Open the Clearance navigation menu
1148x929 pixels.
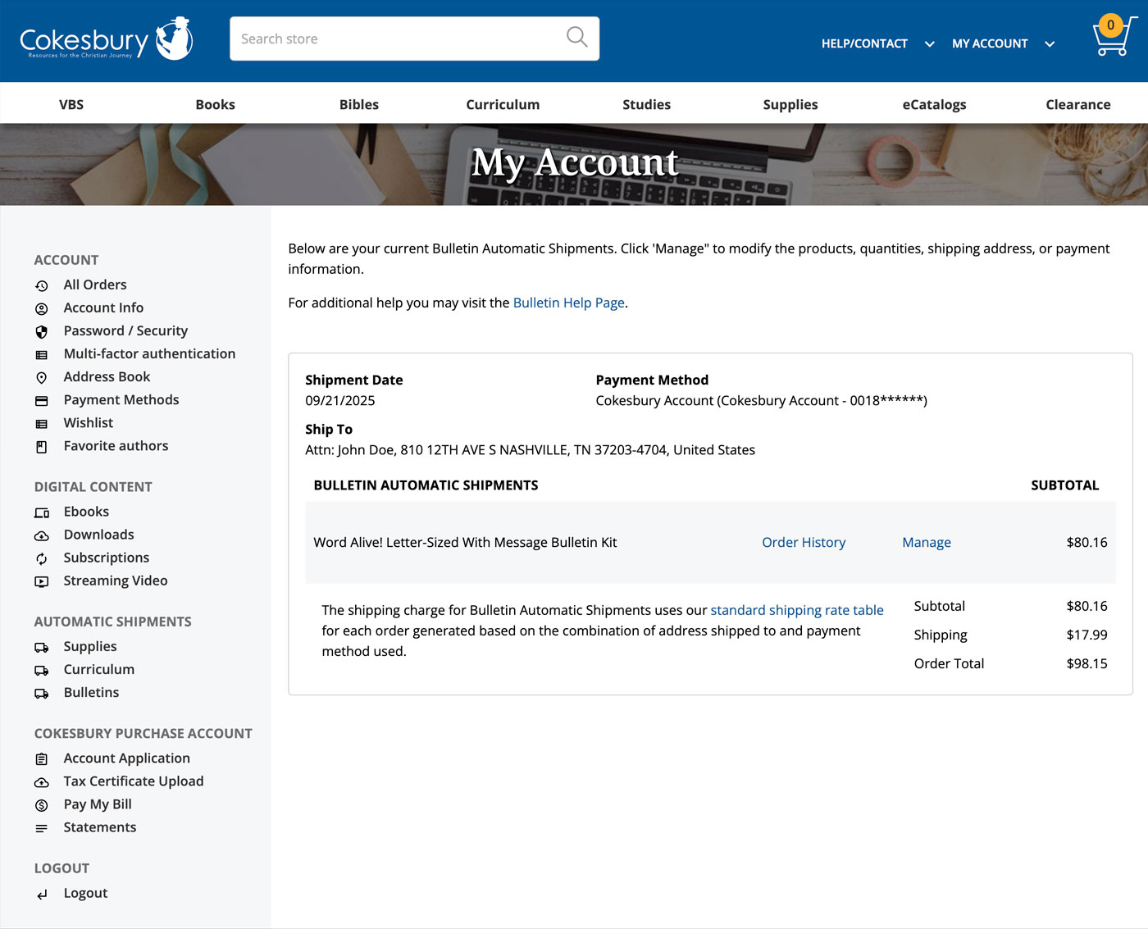pos(1077,104)
